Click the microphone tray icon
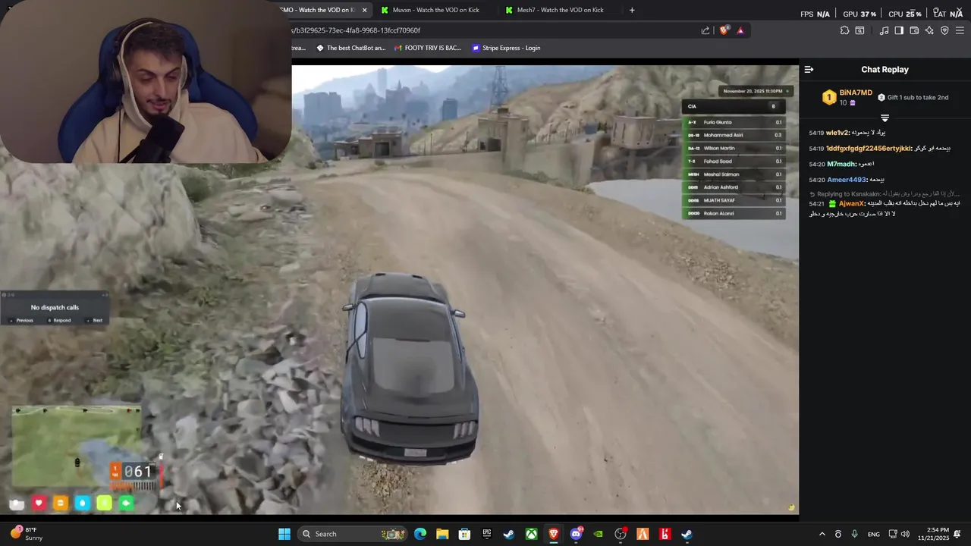This screenshot has width=971, height=546. point(855,534)
